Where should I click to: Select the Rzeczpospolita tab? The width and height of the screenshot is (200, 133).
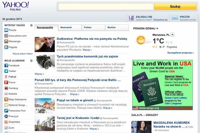pyautogui.click(x=46, y=27)
